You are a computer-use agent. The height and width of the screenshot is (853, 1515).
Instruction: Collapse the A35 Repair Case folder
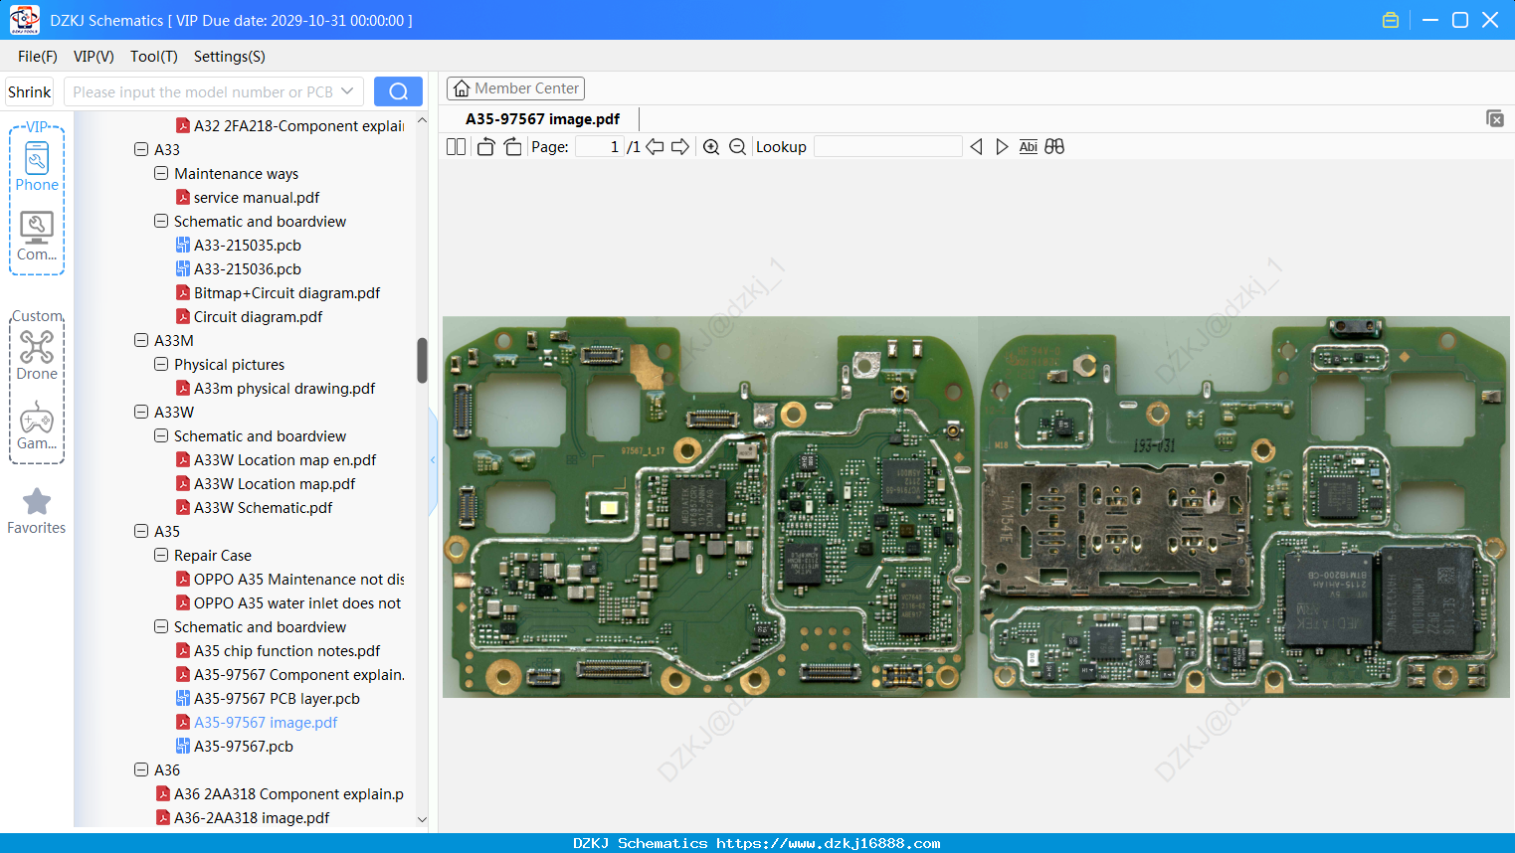coord(161,555)
